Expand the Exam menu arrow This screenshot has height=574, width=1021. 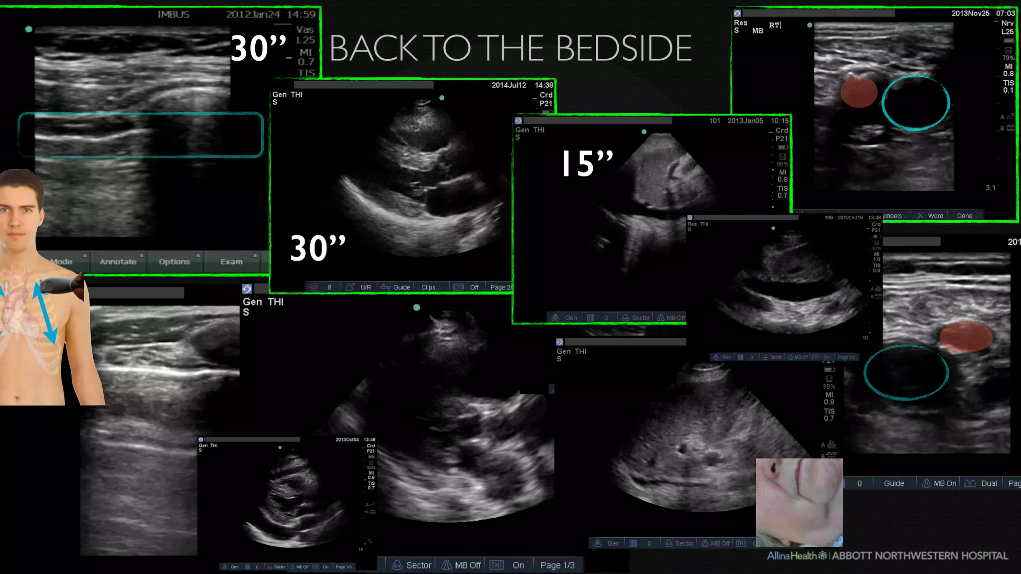(x=255, y=255)
